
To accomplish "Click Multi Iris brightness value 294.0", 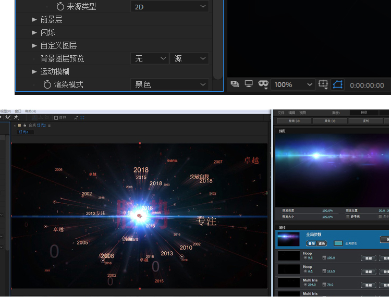I will pos(312,285).
